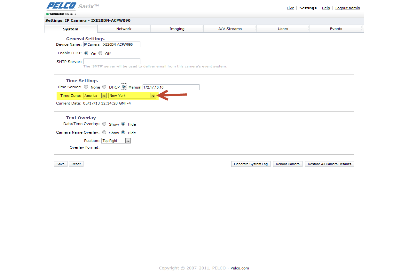408x272 pixels.
Task: Select Show for Camera Name Overlay
Action: [104, 133]
